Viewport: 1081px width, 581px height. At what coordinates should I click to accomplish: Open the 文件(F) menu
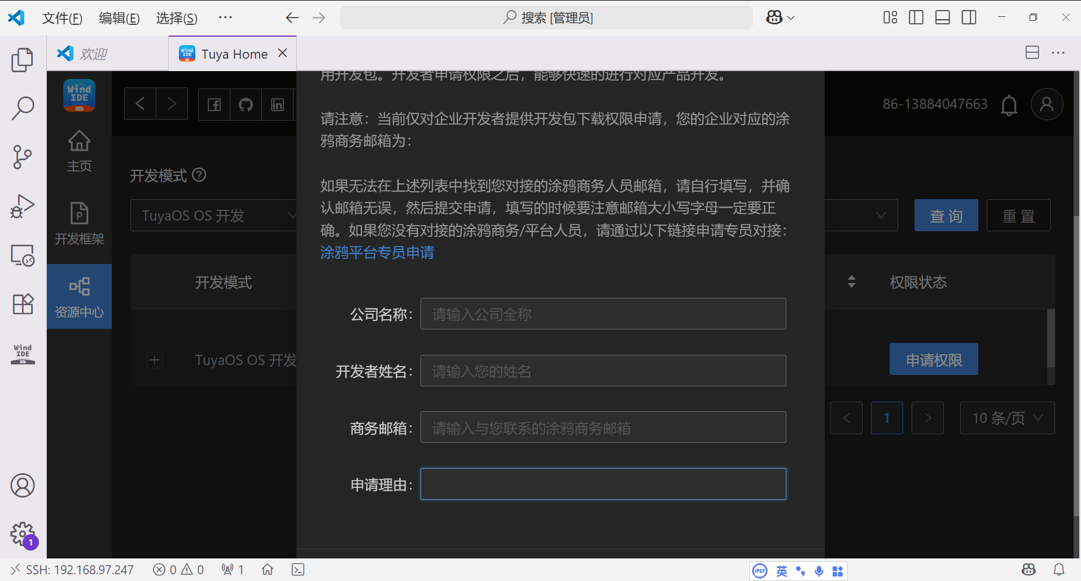[x=62, y=18]
